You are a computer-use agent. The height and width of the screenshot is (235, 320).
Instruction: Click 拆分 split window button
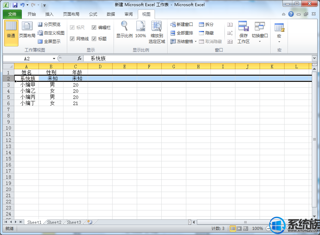point(206,25)
